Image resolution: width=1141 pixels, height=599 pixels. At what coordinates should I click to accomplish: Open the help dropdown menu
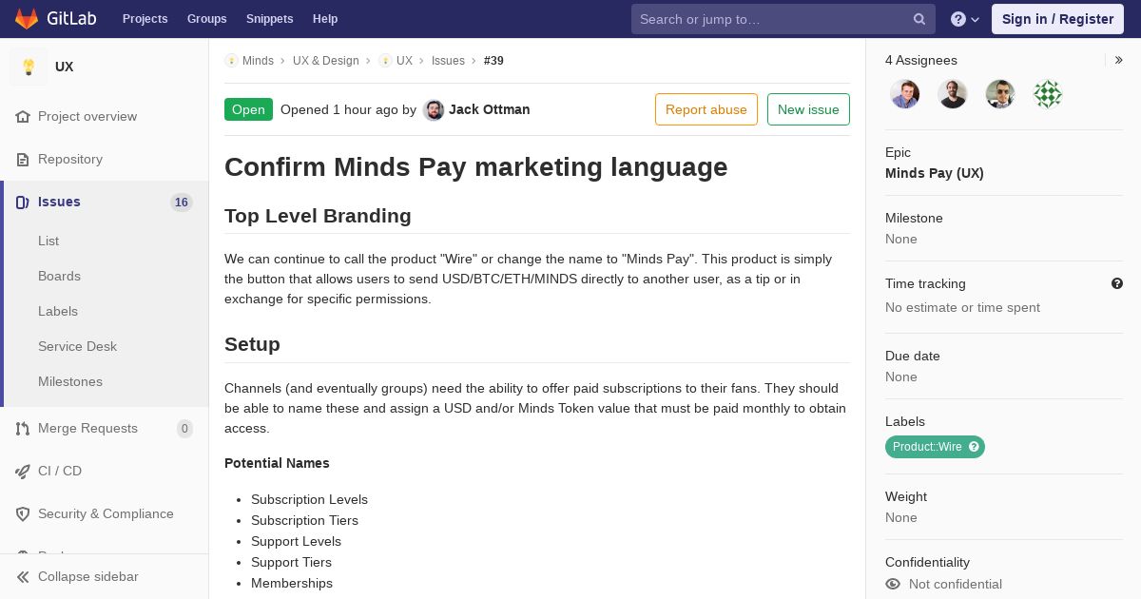click(964, 19)
